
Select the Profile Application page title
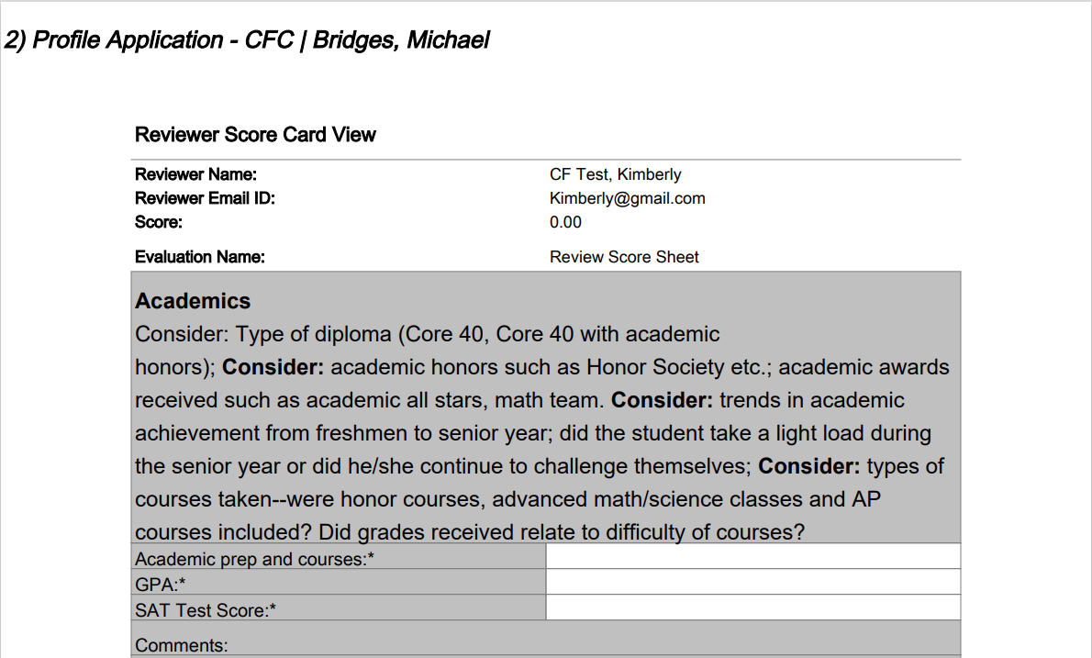(247, 40)
